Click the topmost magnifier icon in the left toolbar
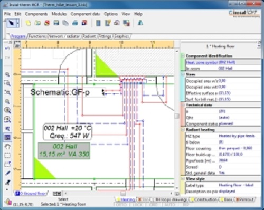Viewport: 264px width, 210px height. click(x=7, y=74)
